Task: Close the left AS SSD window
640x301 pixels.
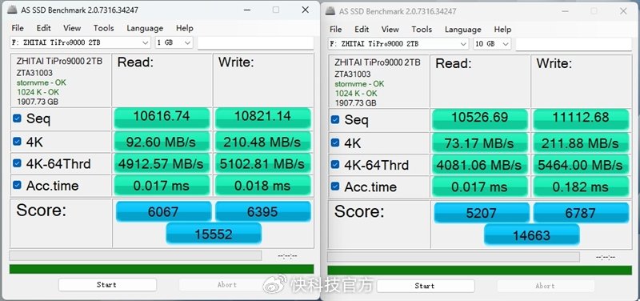Action: click(x=306, y=10)
